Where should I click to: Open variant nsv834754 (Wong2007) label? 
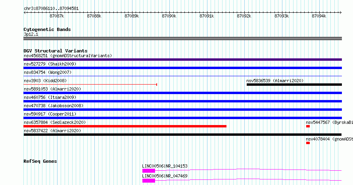(x=48, y=72)
